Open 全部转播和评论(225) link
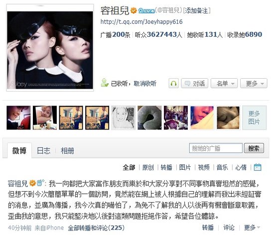Screen dimensions: 274x235 [96, 228]
